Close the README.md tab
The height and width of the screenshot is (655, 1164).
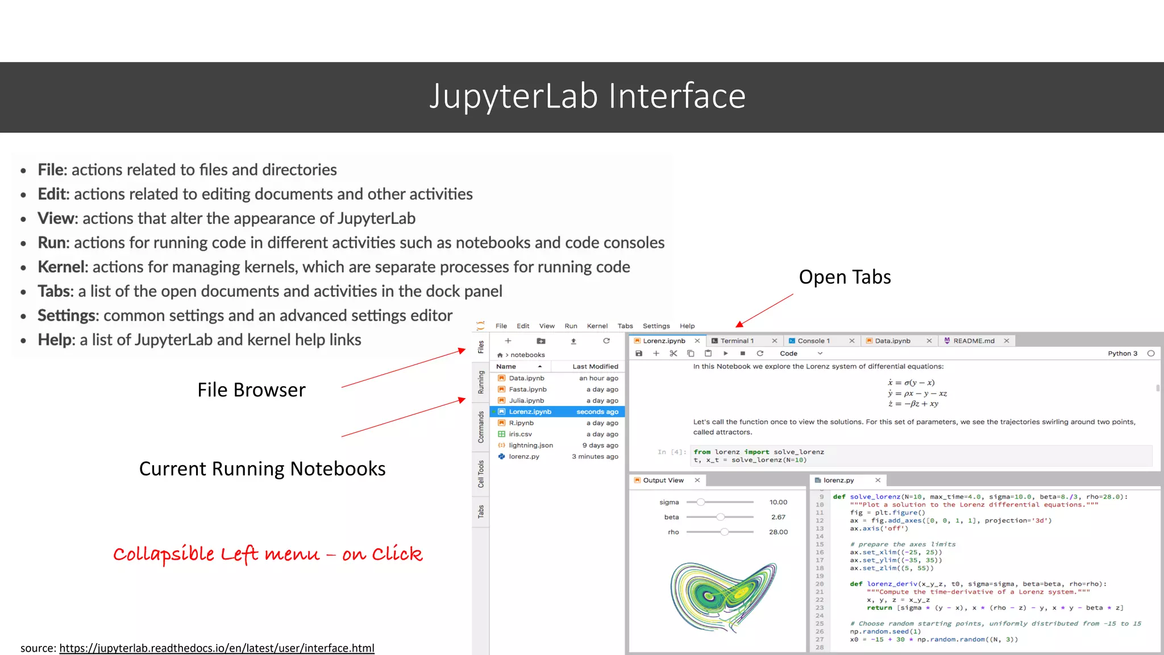[x=1007, y=341]
